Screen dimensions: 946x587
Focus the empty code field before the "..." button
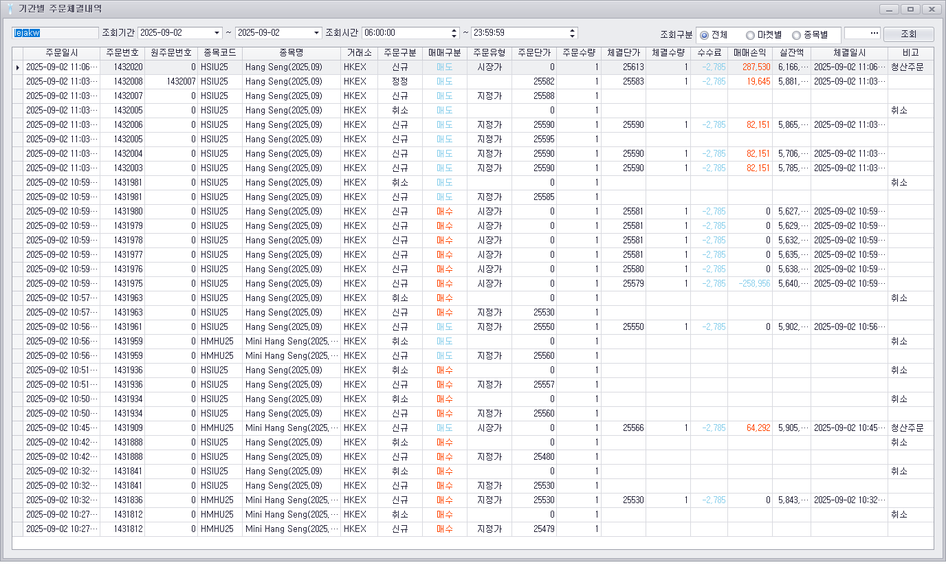[857, 33]
